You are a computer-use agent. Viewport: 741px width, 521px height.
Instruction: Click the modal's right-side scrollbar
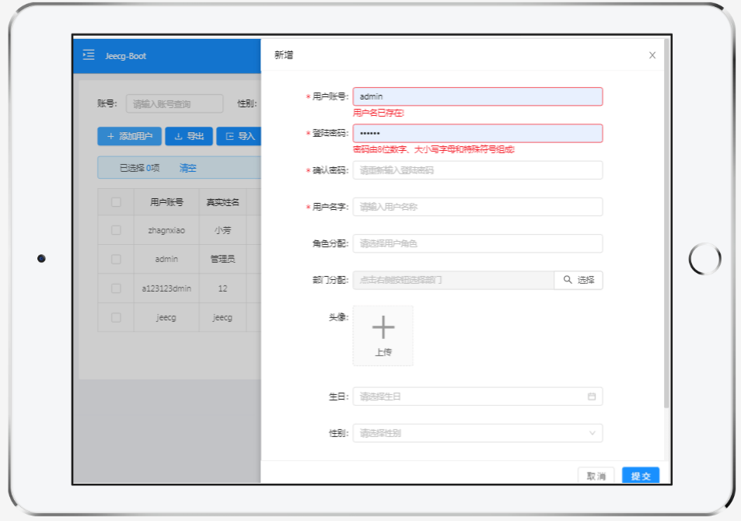(x=665, y=233)
